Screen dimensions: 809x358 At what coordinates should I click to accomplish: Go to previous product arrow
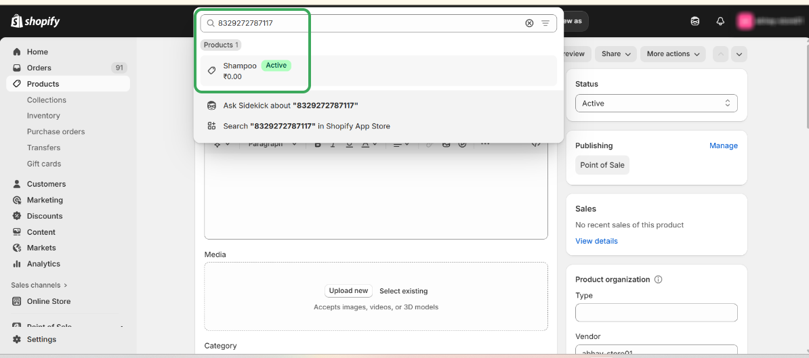pyautogui.click(x=721, y=54)
